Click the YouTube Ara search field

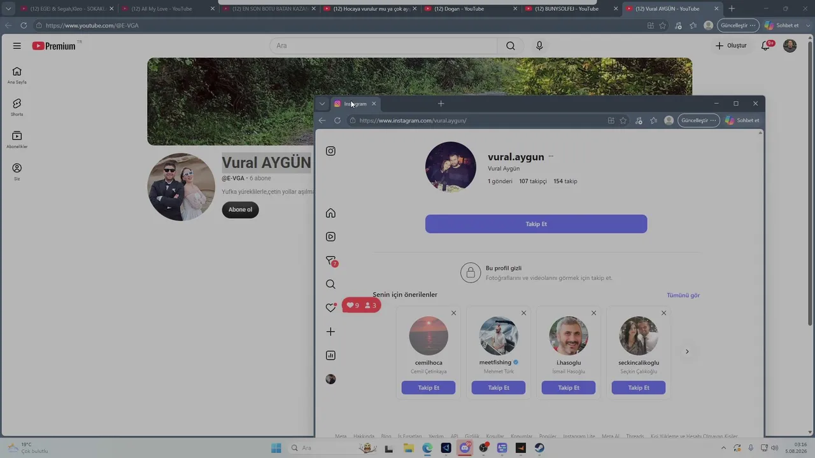coord(383,46)
